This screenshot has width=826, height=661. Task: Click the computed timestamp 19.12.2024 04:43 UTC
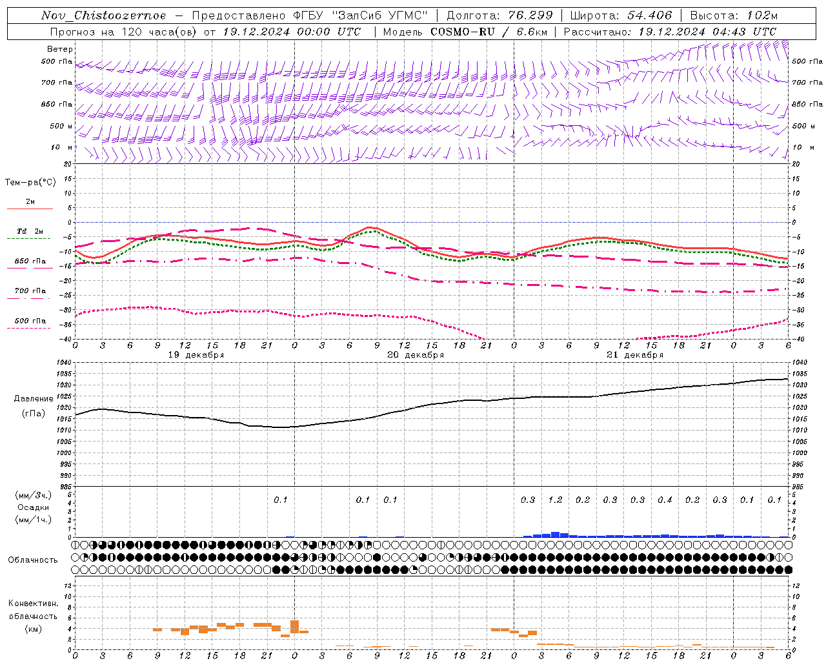click(707, 32)
